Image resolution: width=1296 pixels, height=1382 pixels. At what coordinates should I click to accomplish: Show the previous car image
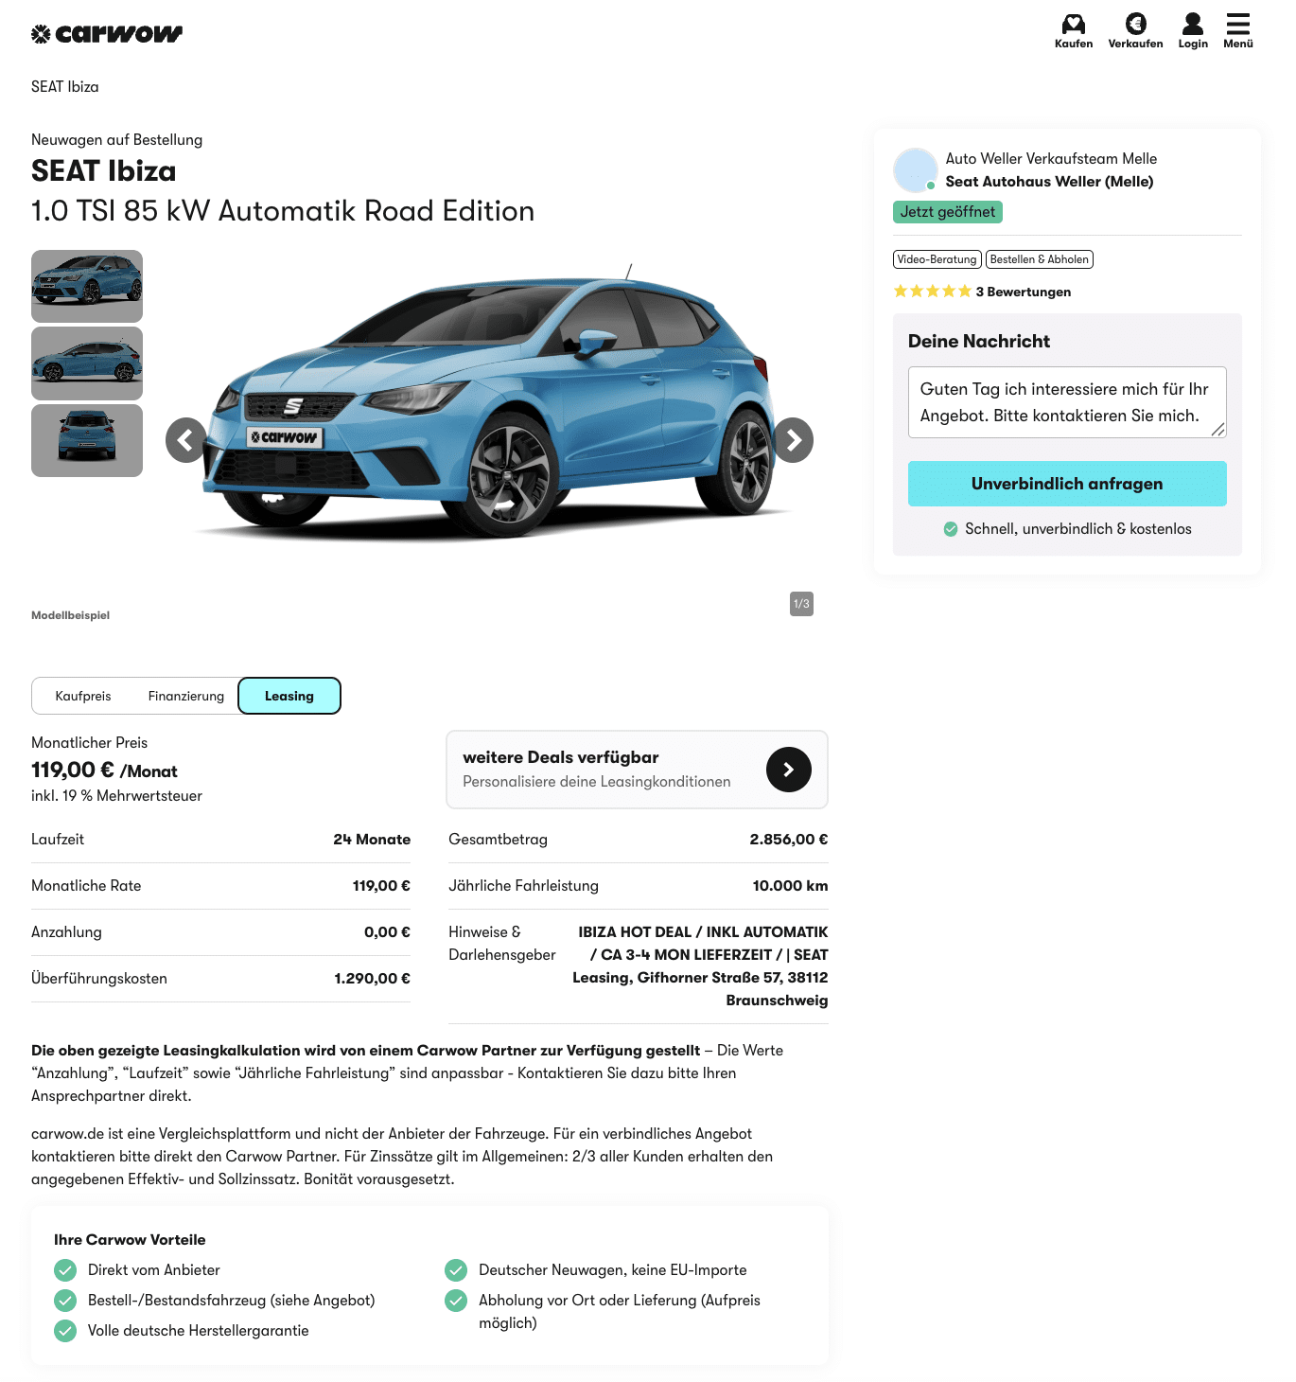tap(186, 440)
